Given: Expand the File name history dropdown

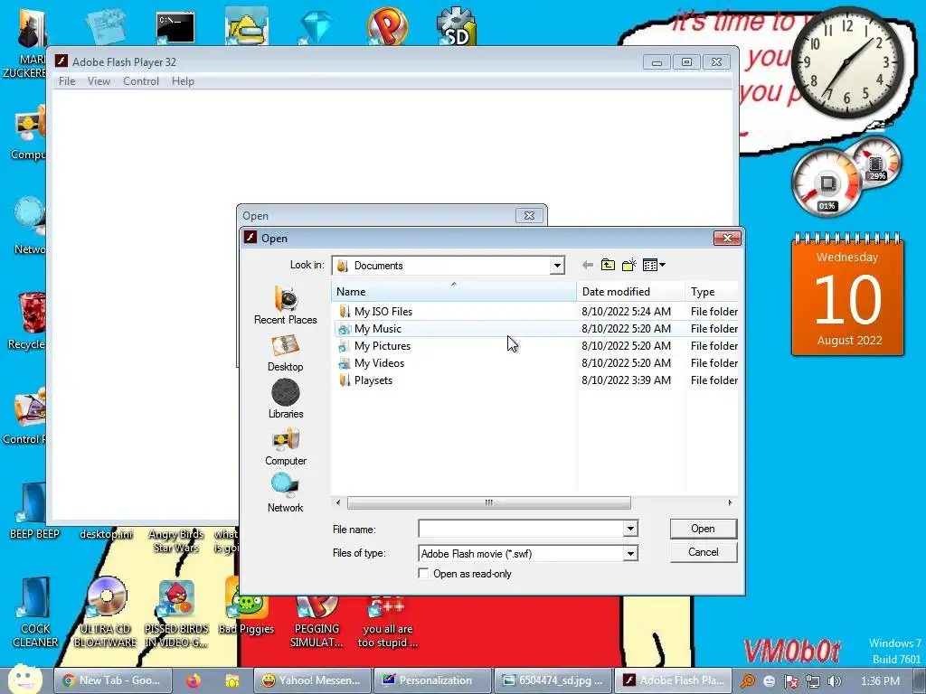Looking at the screenshot, I should pos(630,529).
